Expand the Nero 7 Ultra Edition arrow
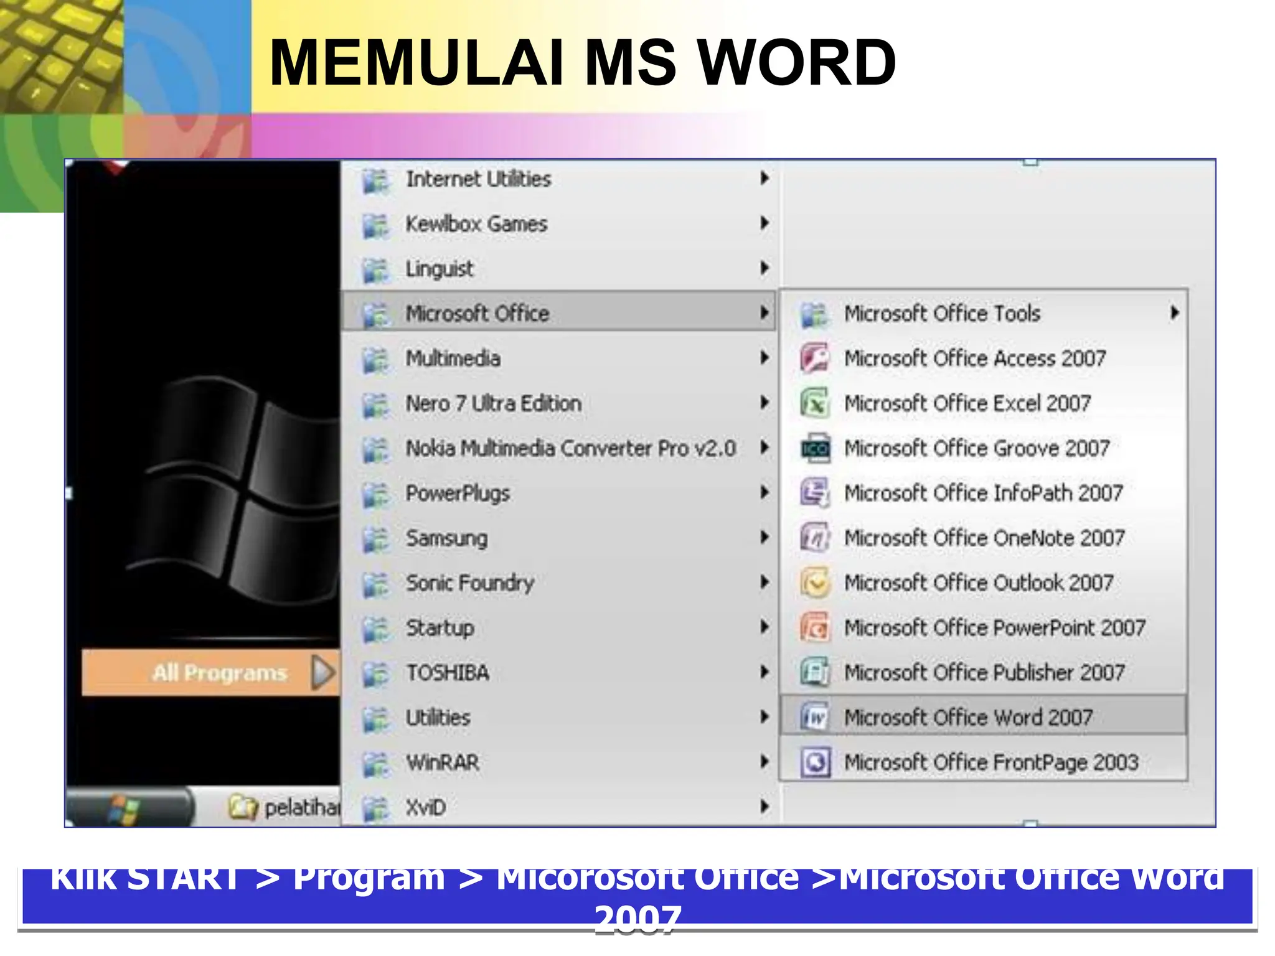Viewport: 1275px width, 956px height. click(x=765, y=403)
